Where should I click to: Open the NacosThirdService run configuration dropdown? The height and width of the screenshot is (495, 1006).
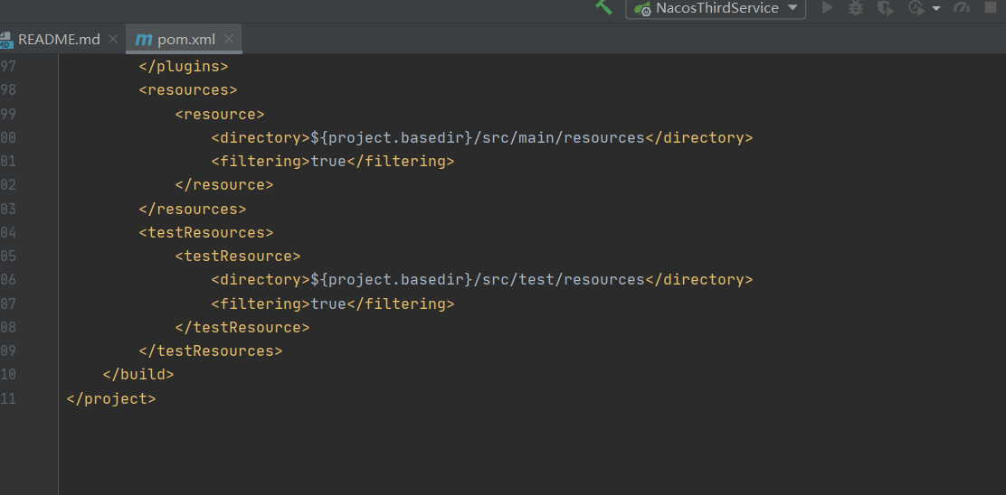click(716, 8)
